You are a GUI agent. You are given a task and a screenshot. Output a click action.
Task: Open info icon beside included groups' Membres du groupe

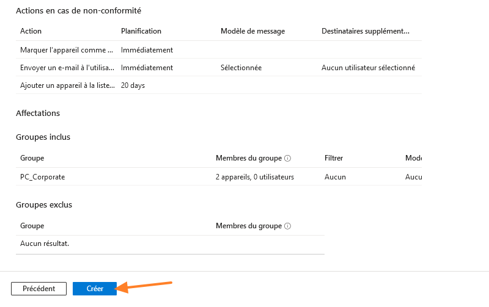[288, 158]
